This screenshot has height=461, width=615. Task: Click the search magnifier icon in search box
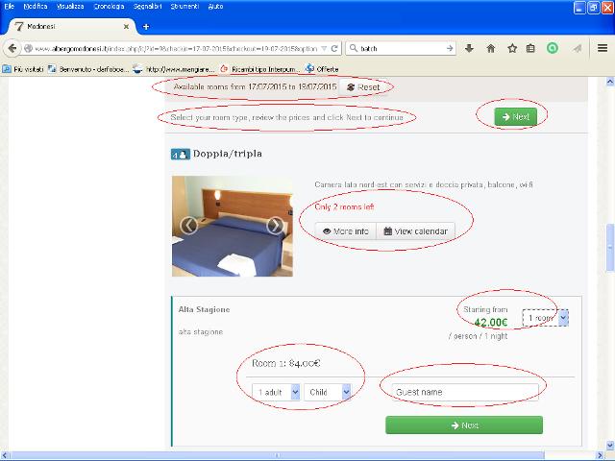[x=355, y=48]
